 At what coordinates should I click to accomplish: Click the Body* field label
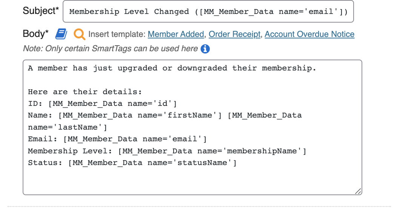coord(35,34)
